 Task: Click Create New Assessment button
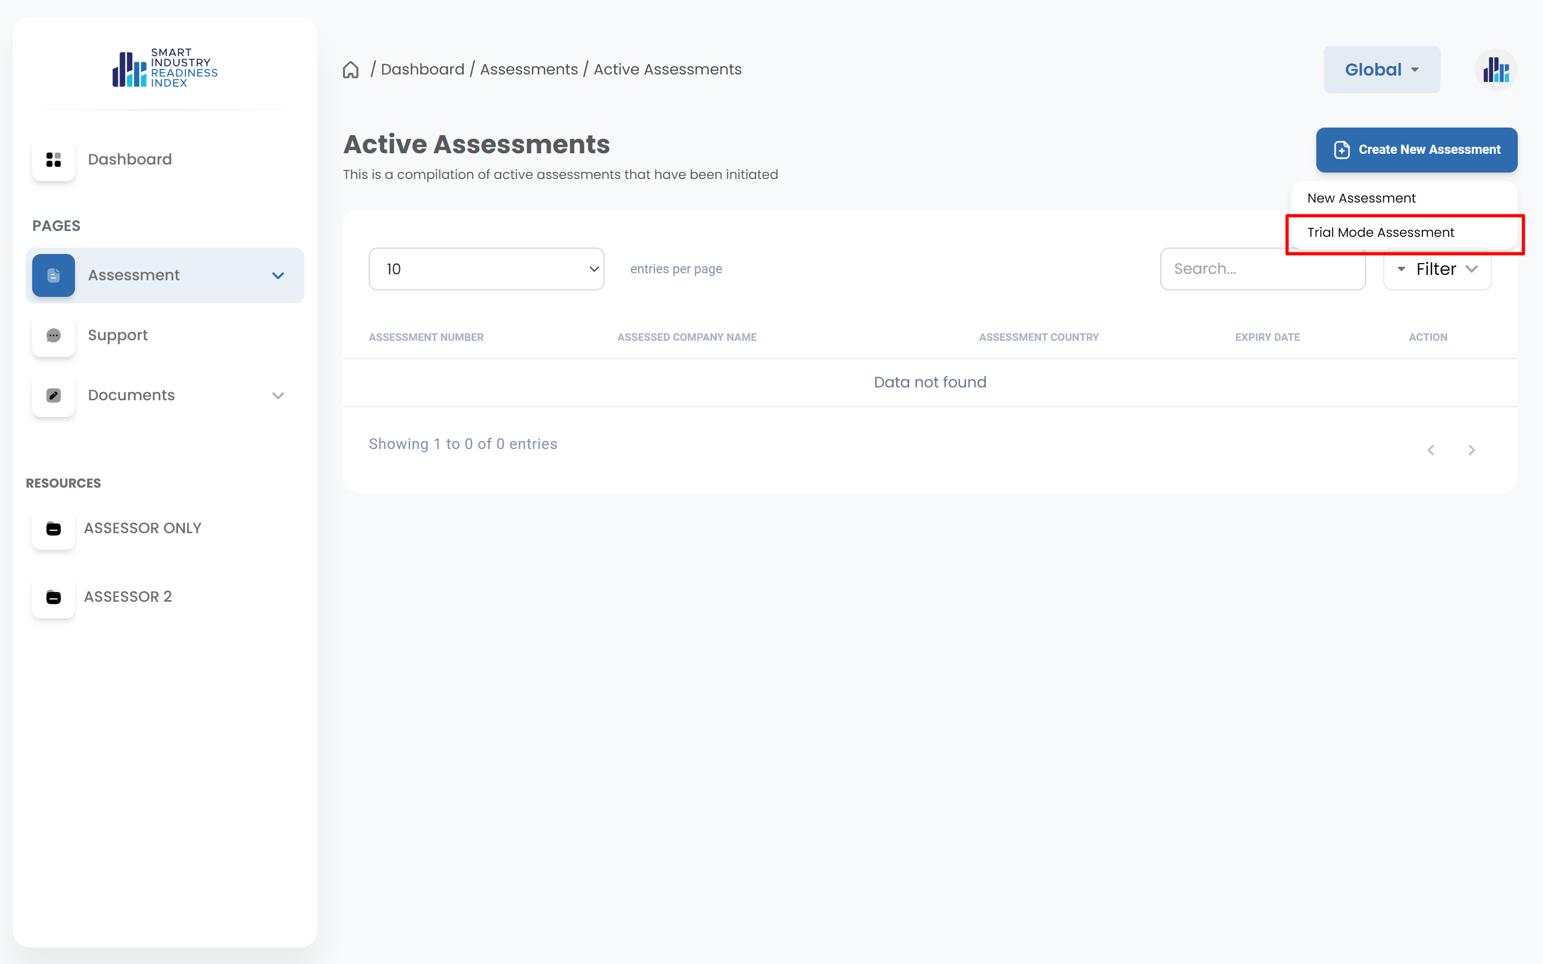(x=1416, y=150)
